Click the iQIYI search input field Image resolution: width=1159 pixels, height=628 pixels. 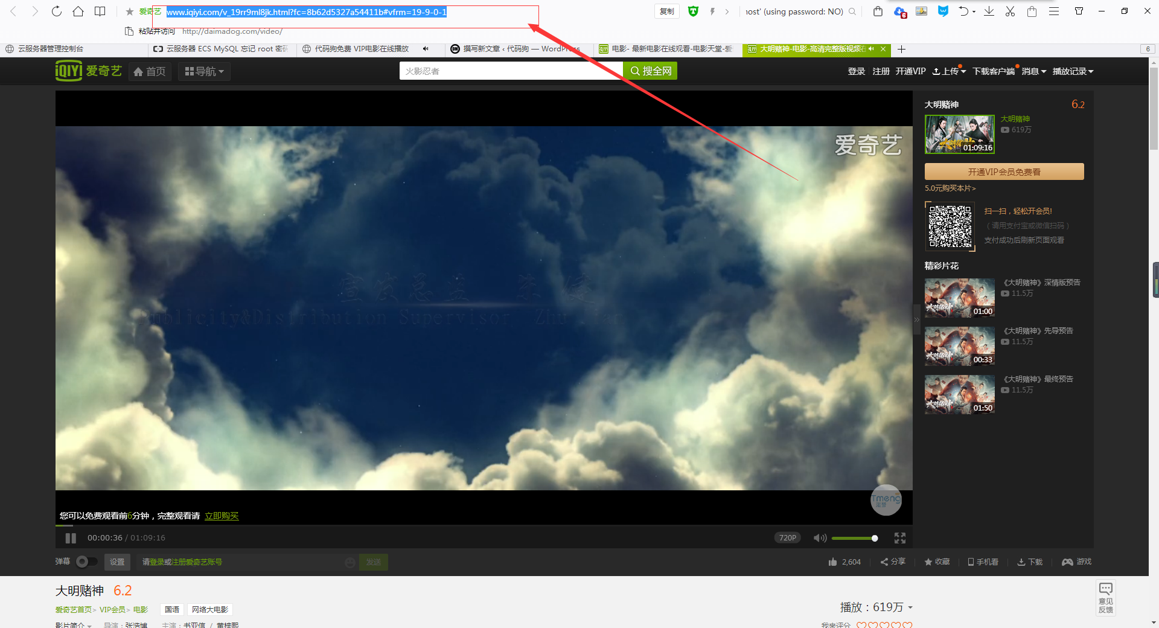click(x=511, y=71)
